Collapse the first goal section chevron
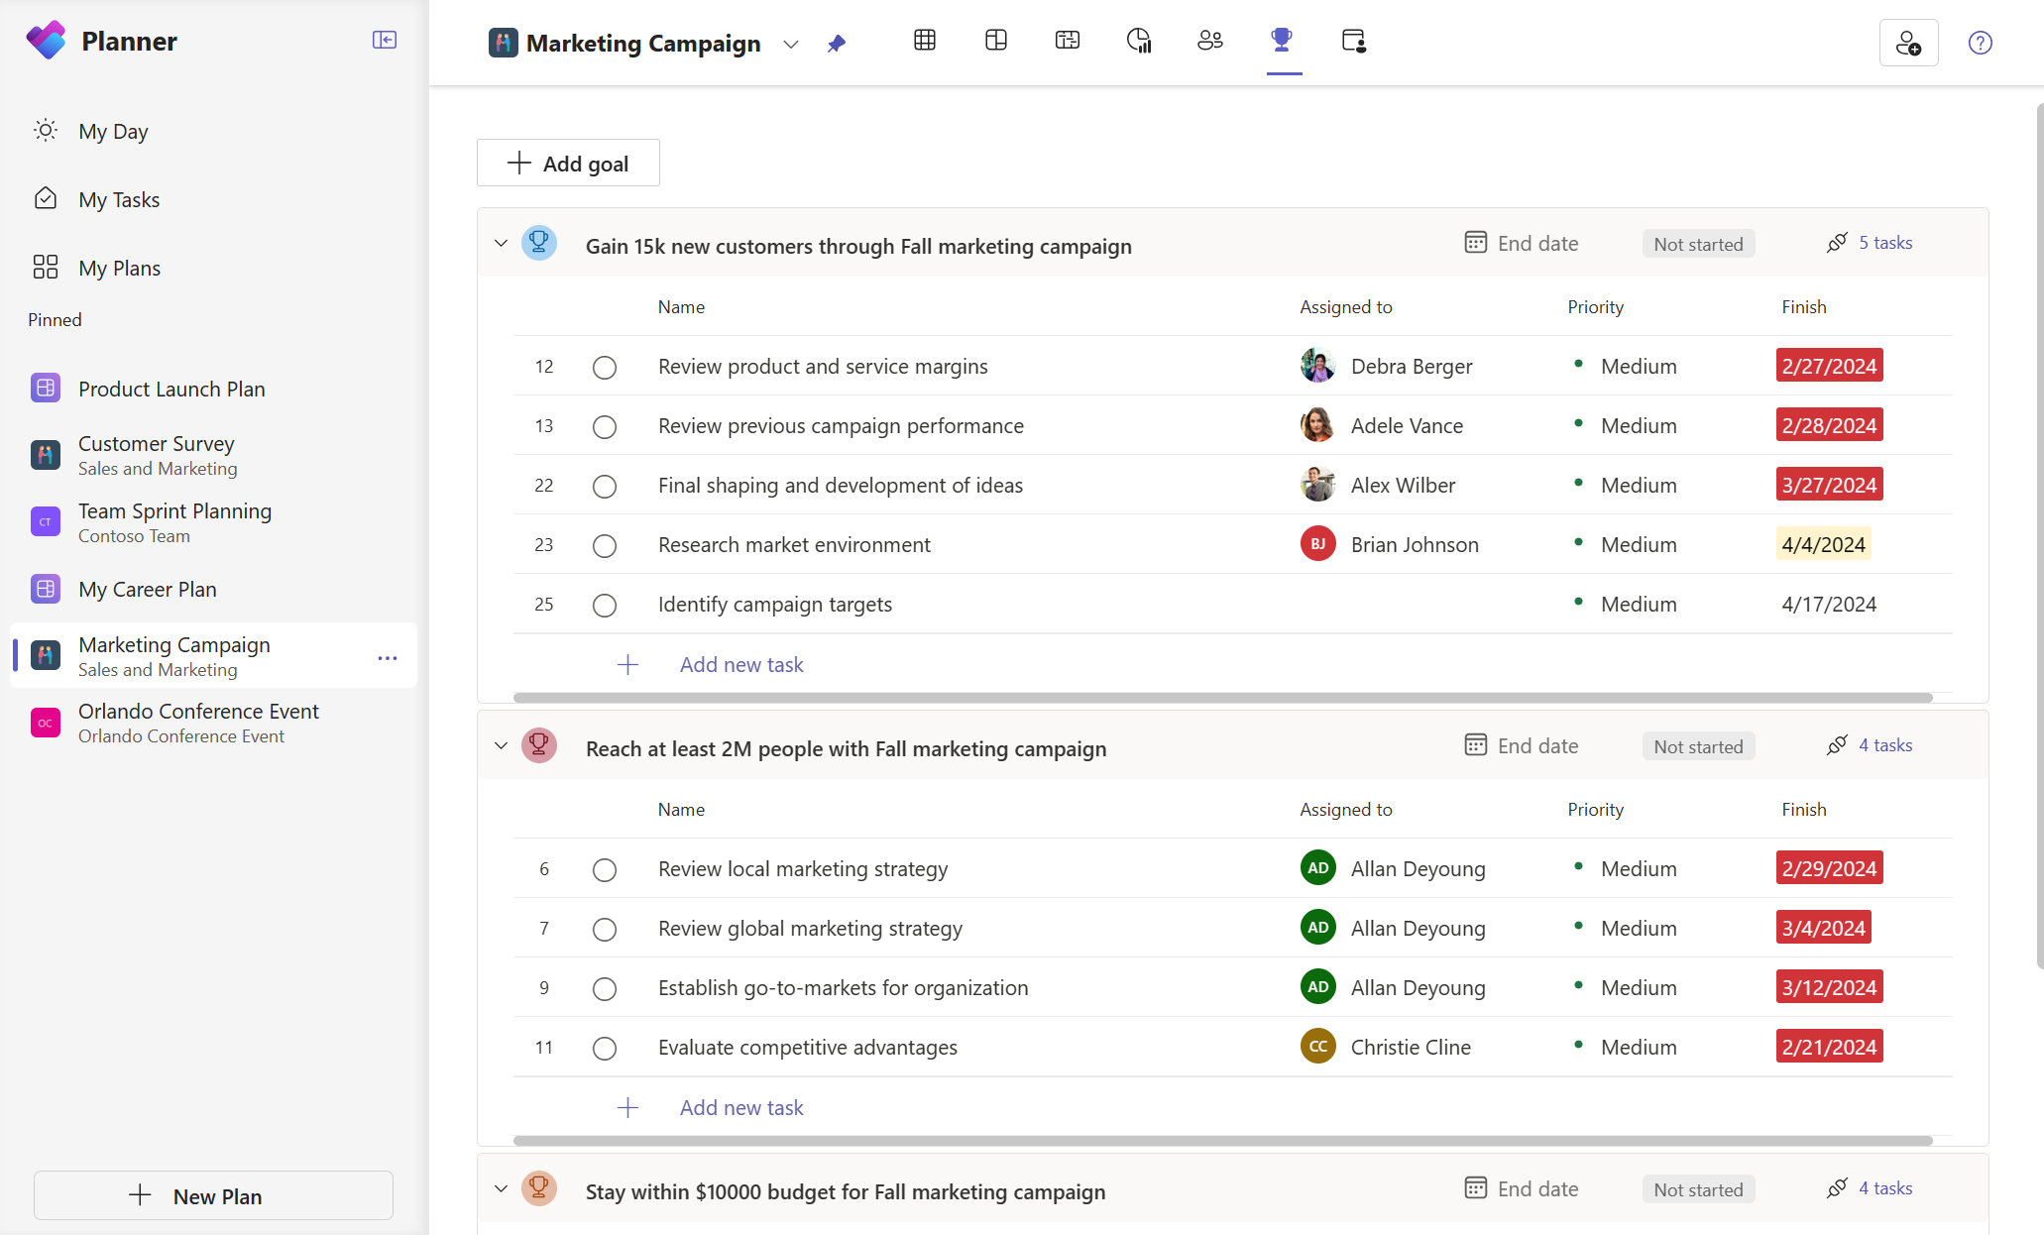 click(x=501, y=244)
